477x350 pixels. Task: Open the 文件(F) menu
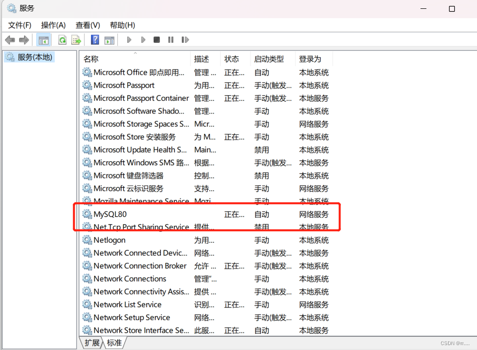[x=20, y=25]
